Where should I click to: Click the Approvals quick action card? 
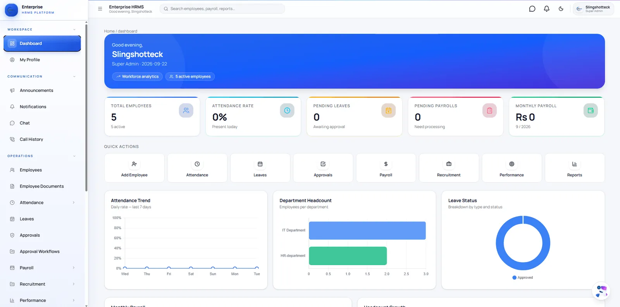(x=323, y=168)
